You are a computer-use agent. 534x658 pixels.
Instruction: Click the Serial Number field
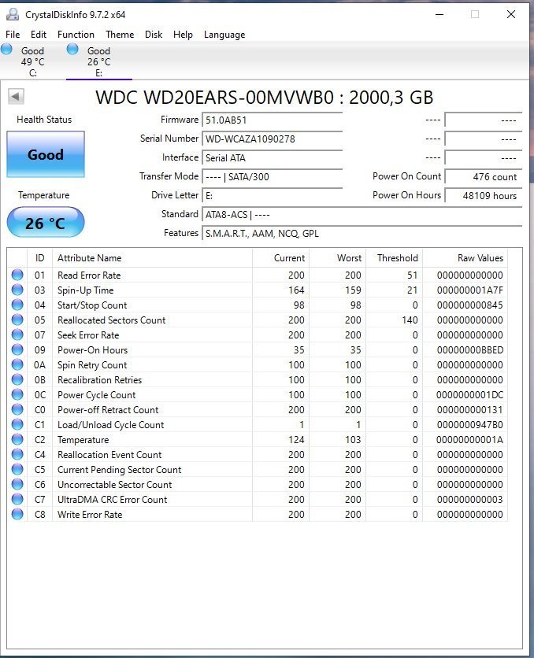point(273,139)
